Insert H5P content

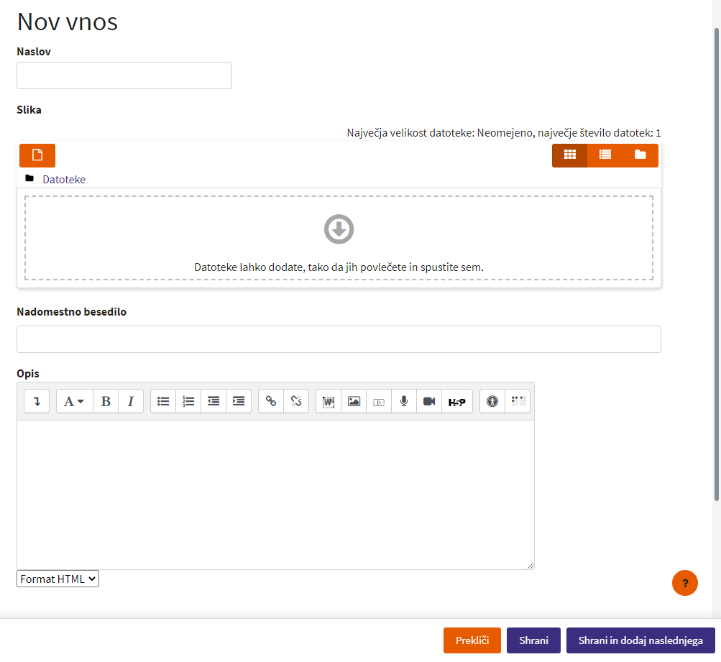click(456, 402)
